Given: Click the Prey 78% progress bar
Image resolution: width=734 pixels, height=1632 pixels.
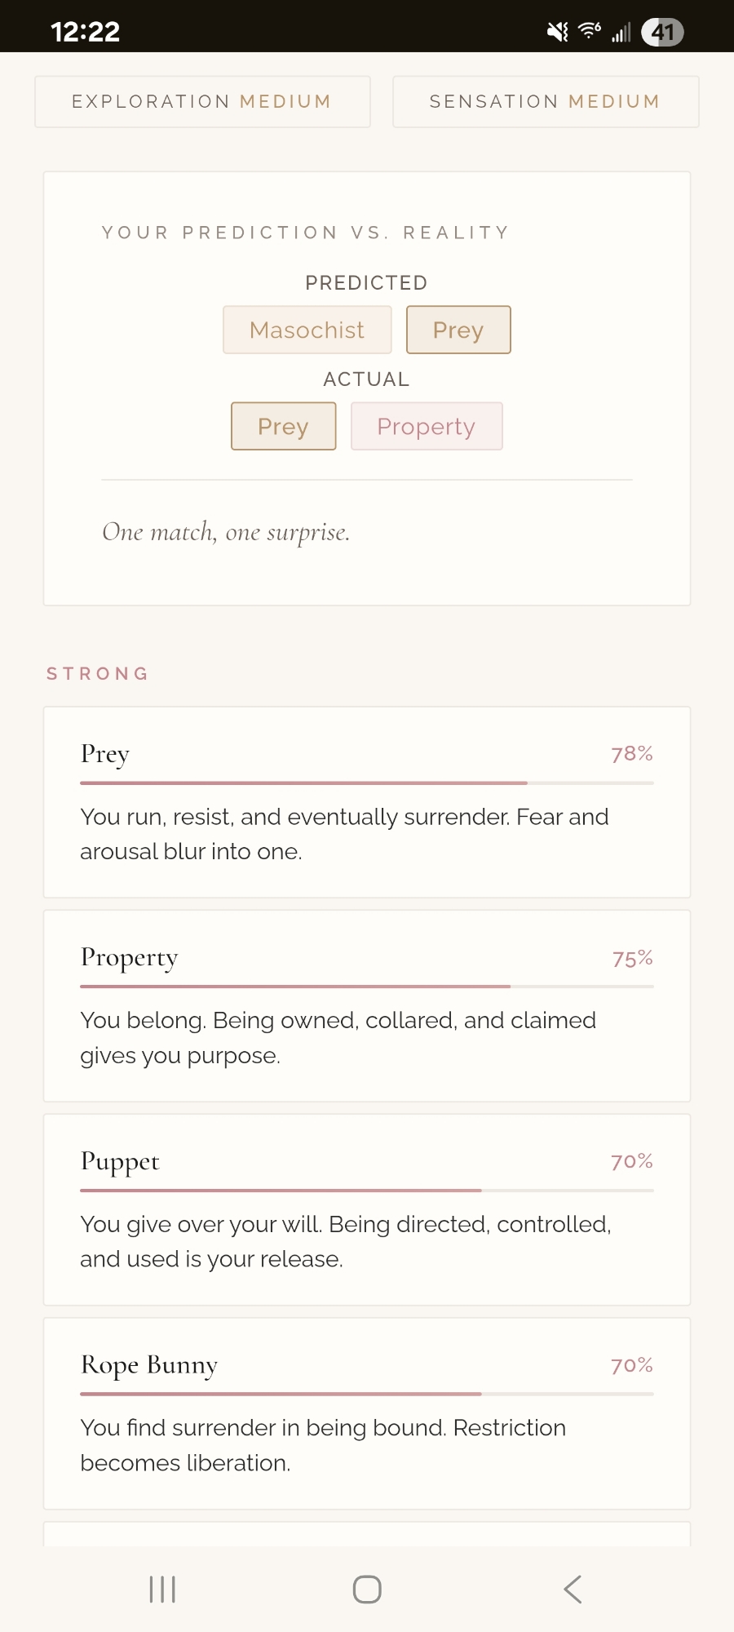Looking at the screenshot, I should point(367,783).
